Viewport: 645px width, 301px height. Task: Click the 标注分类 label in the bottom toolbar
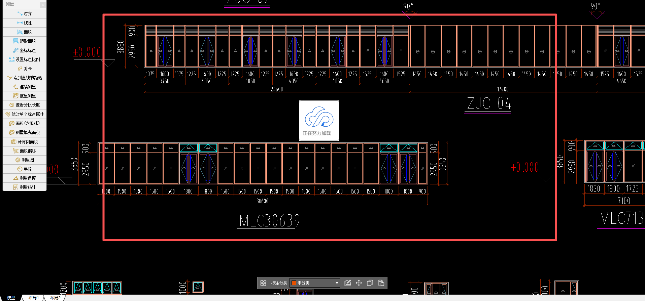click(279, 283)
